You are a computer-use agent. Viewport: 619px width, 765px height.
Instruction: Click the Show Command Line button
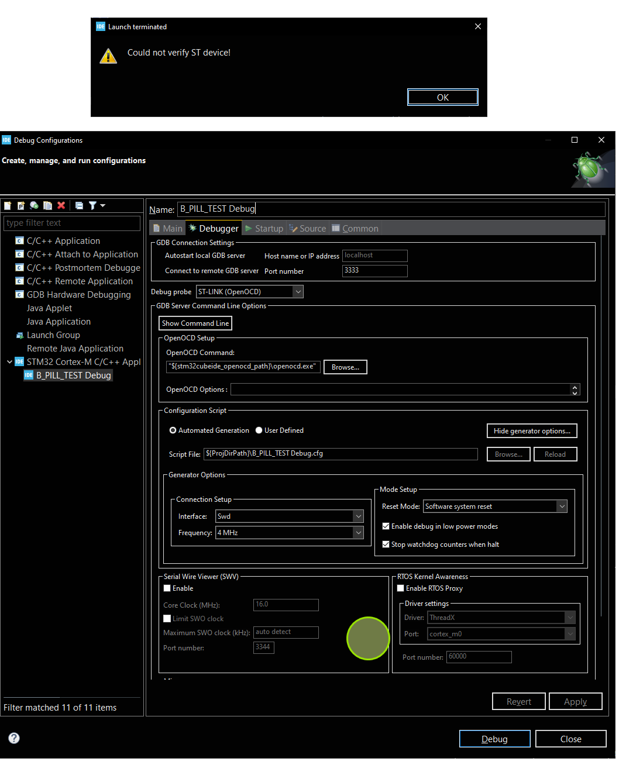195,323
